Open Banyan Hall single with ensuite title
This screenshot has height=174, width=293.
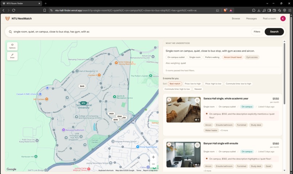pyautogui.click(x=221, y=143)
